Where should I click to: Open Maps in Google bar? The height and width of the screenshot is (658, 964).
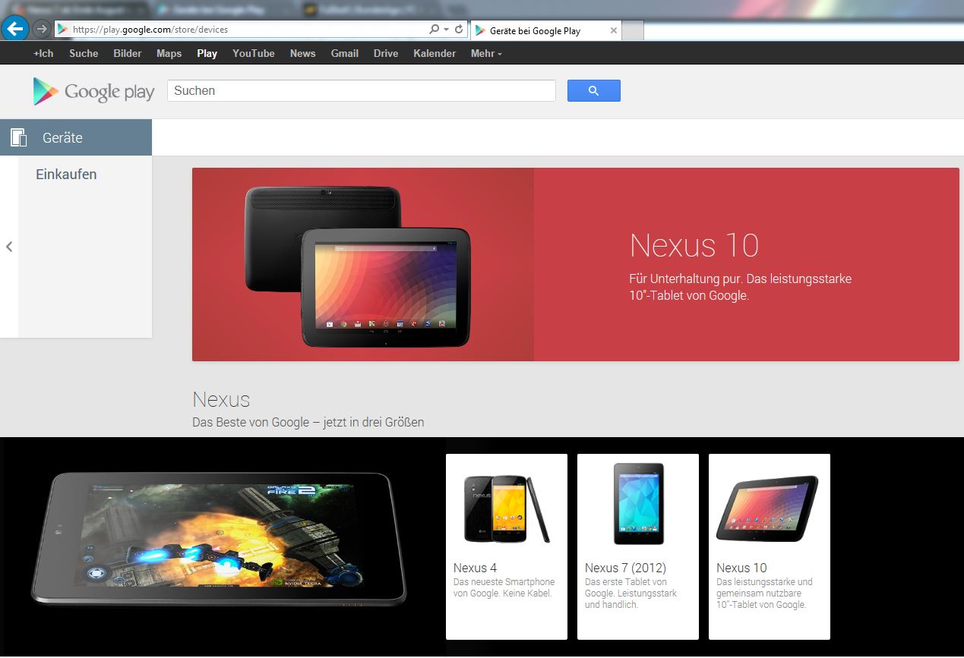169,53
